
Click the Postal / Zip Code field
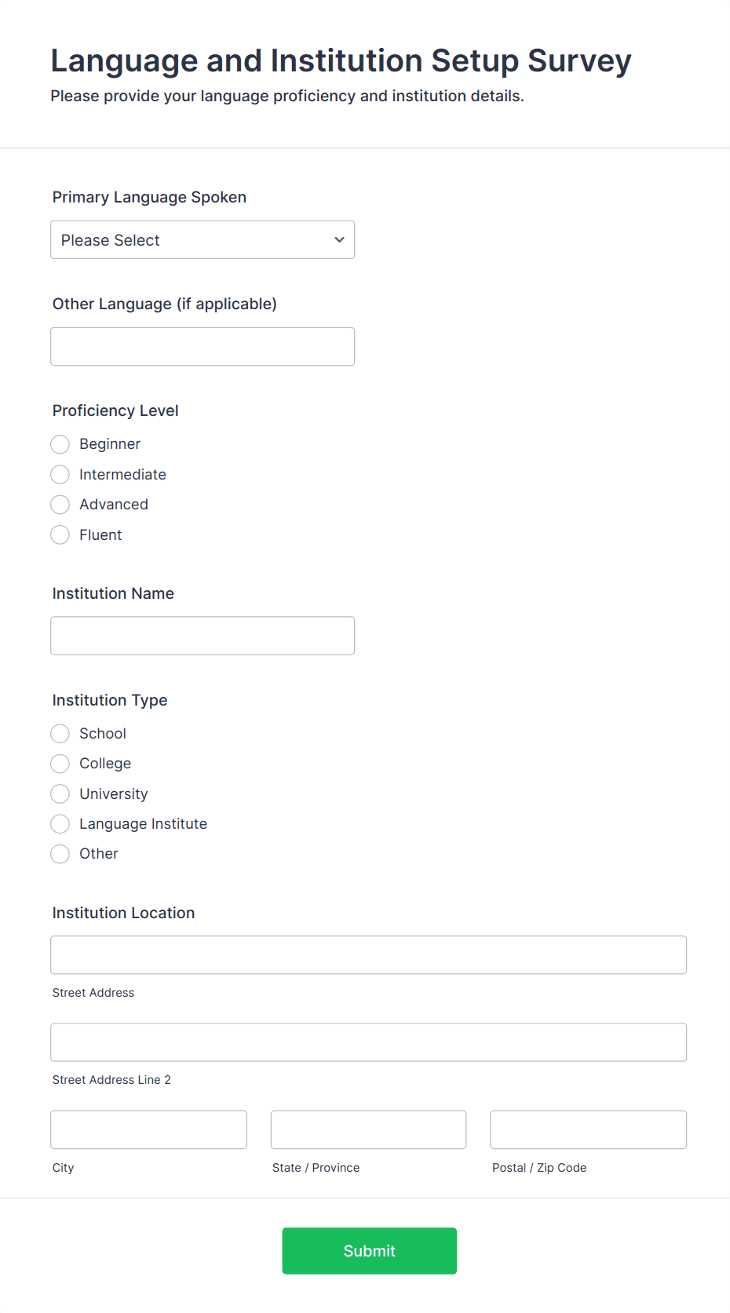(588, 1130)
